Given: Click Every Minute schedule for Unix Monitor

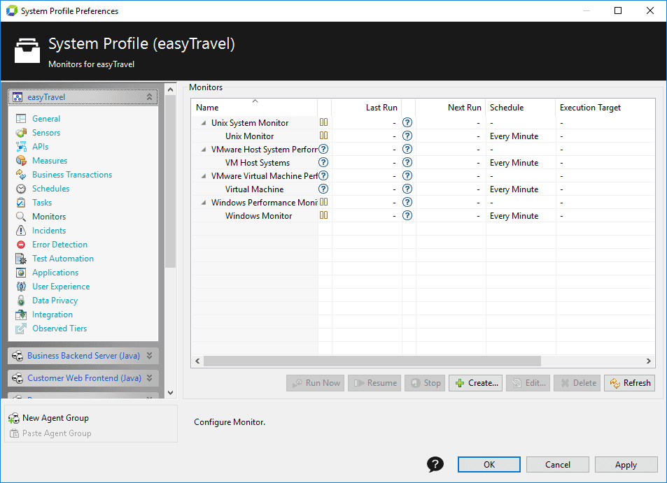Looking at the screenshot, I should [514, 136].
